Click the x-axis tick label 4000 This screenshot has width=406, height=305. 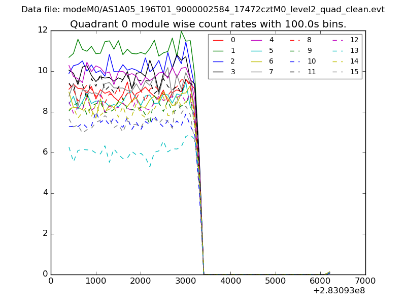pyautogui.click(x=230, y=281)
